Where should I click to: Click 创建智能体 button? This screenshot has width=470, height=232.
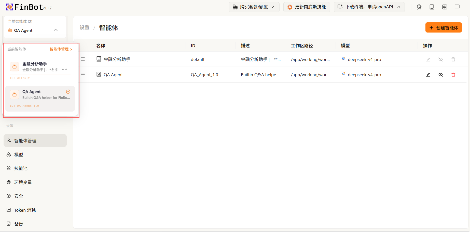coord(444,28)
